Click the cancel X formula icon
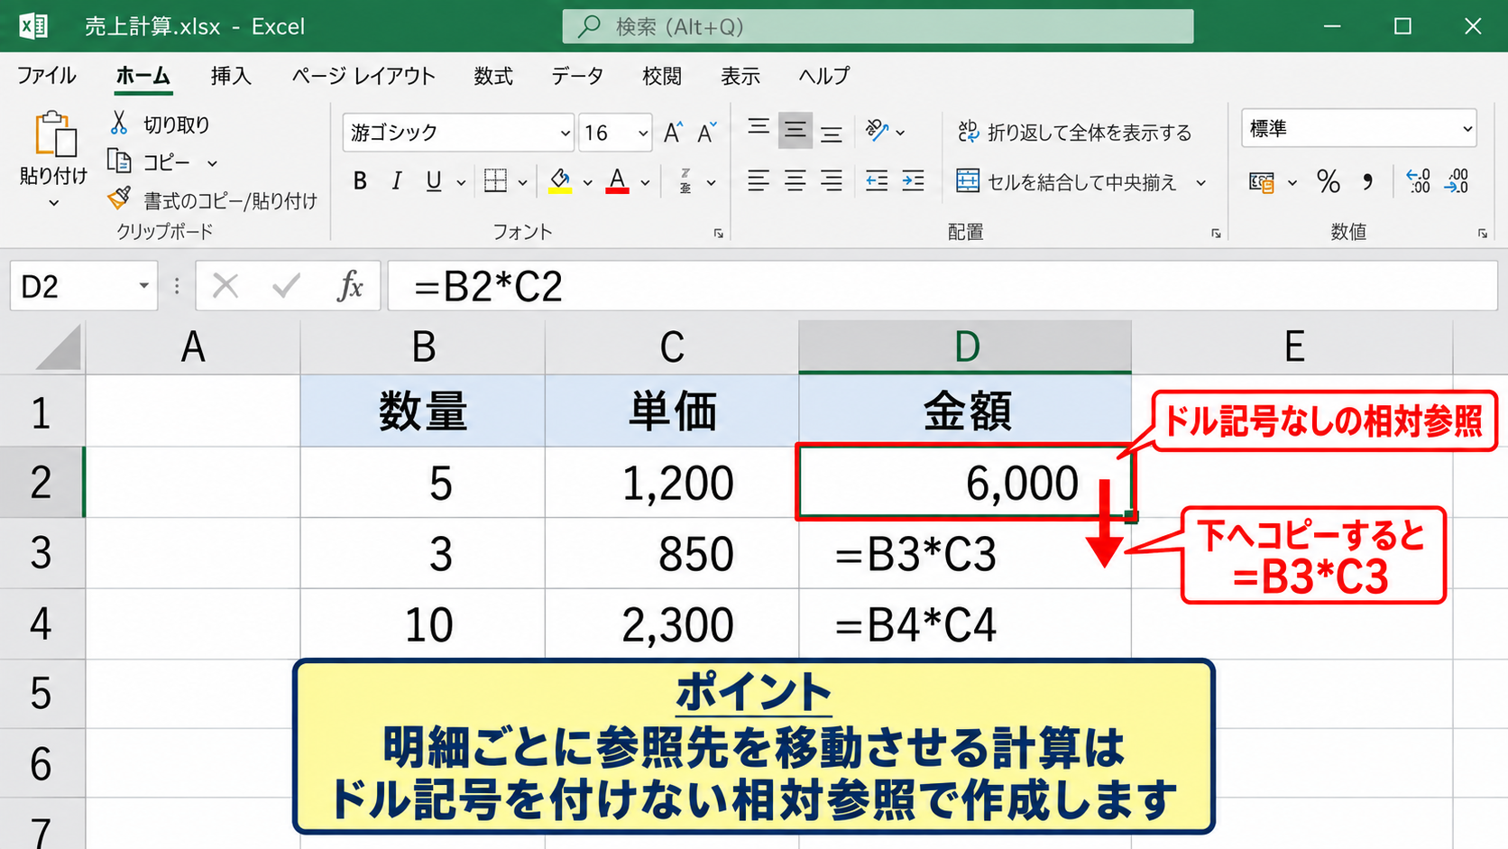This screenshot has width=1508, height=849. pyautogui.click(x=225, y=286)
